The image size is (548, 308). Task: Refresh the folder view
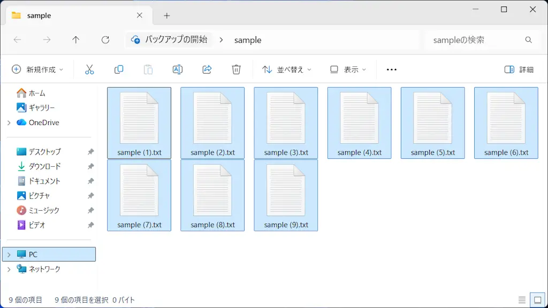[x=105, y=40]
